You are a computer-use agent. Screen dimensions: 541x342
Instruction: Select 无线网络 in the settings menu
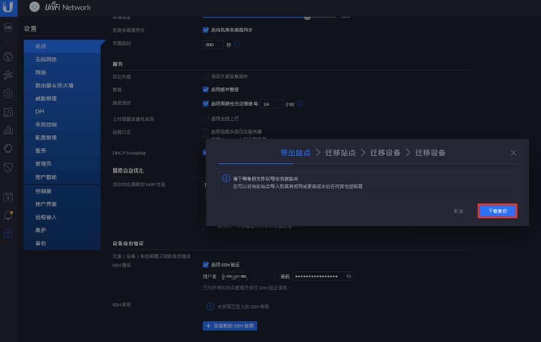point(46,59)
